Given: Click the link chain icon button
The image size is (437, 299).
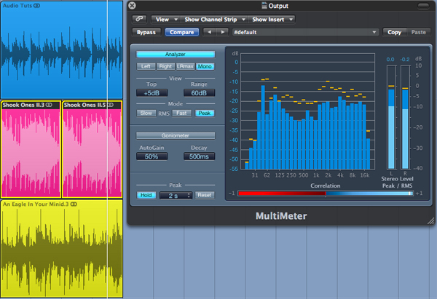Looking at the screenshot, I should point(139,19).
